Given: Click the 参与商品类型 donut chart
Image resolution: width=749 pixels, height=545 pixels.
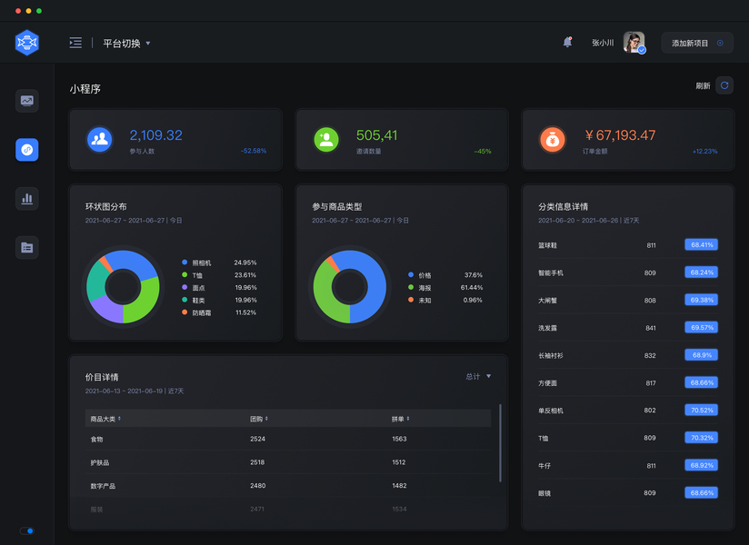Looking at the screenshot, I should 350,286.
